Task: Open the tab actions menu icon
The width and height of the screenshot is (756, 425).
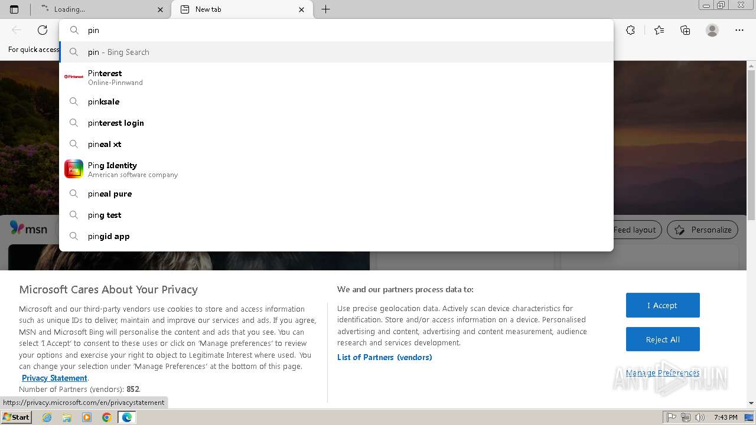Action: point(14,9)
